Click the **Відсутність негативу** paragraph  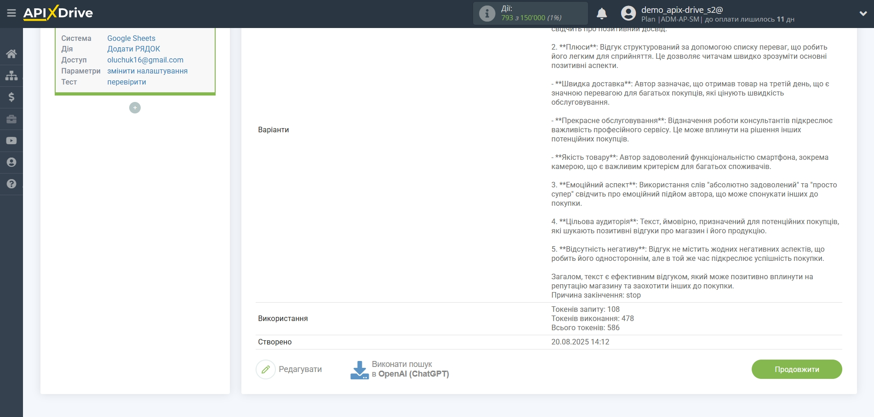pyautogui.click(x=688, y=254)
